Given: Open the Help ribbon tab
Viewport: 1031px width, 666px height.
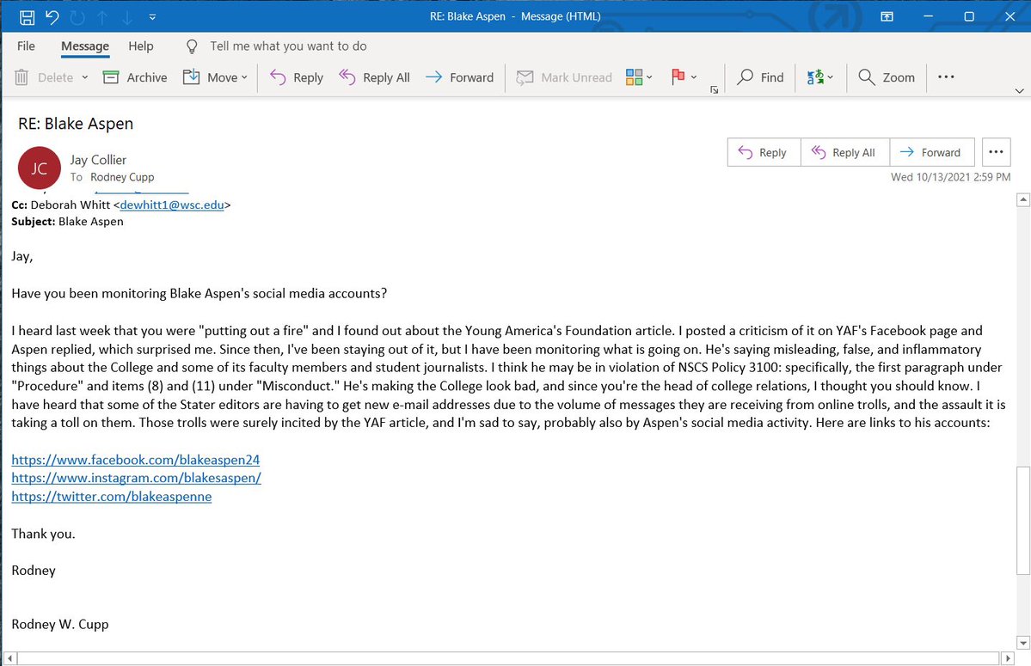Looking at the screenshot, I should [141, 46].
